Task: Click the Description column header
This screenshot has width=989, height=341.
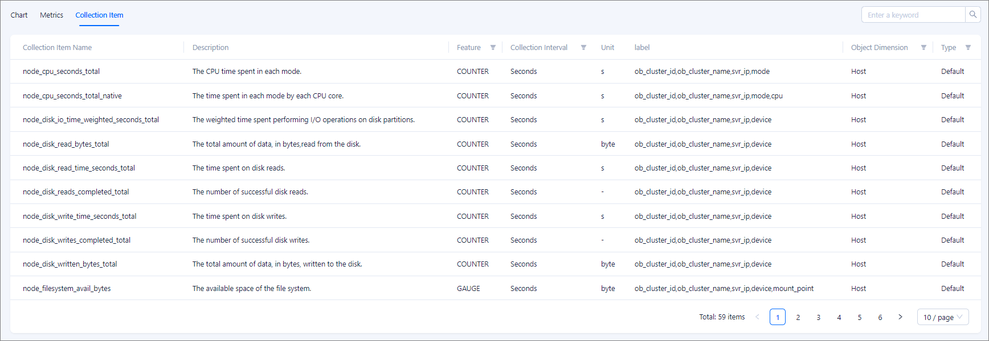Action: [x=210, y=48]
